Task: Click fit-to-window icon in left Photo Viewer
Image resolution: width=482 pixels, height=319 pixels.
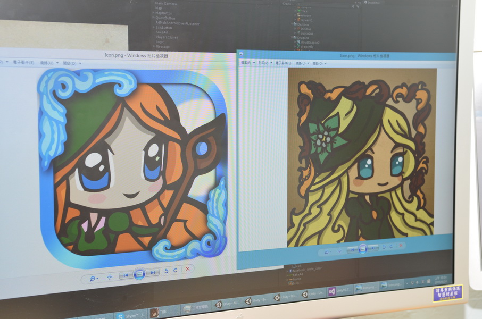Action: coord(110,276)
